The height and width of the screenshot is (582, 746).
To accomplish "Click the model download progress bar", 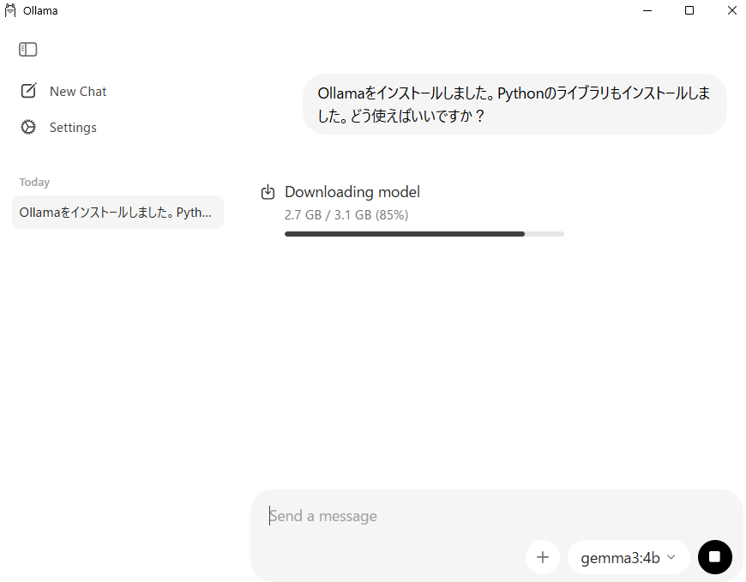I will 424,233.
